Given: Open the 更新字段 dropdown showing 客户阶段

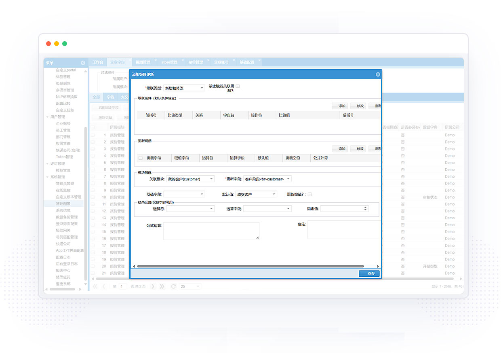Looking at the screenshot, I should (x=288, y=179).
